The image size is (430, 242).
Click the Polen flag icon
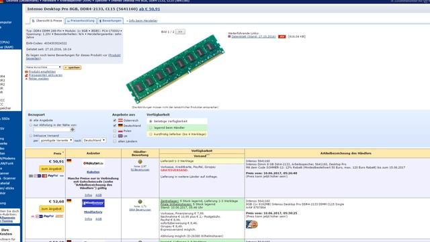120,131
